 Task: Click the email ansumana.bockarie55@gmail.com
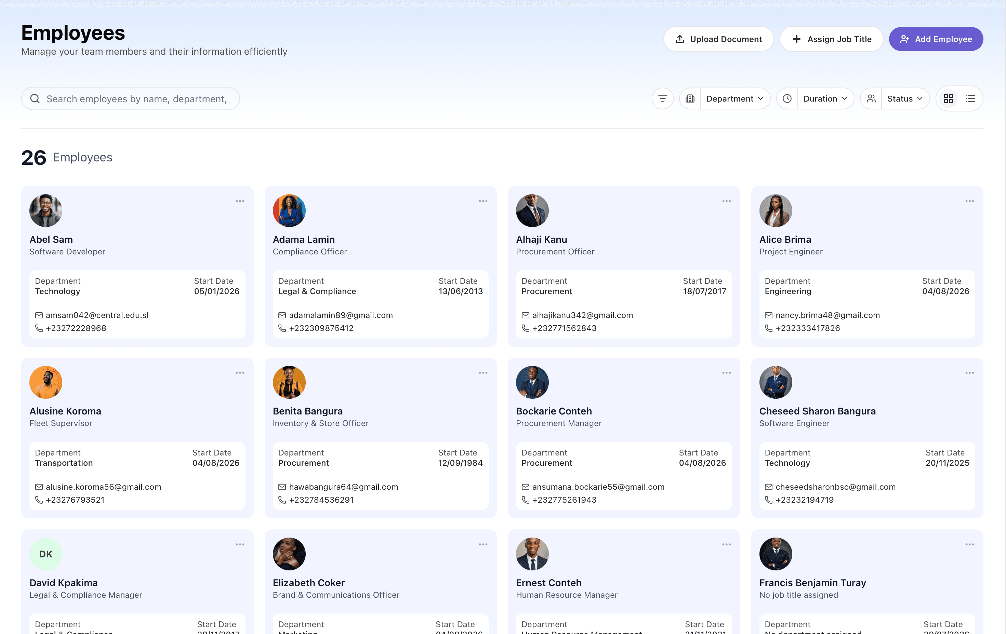(598, 487)
